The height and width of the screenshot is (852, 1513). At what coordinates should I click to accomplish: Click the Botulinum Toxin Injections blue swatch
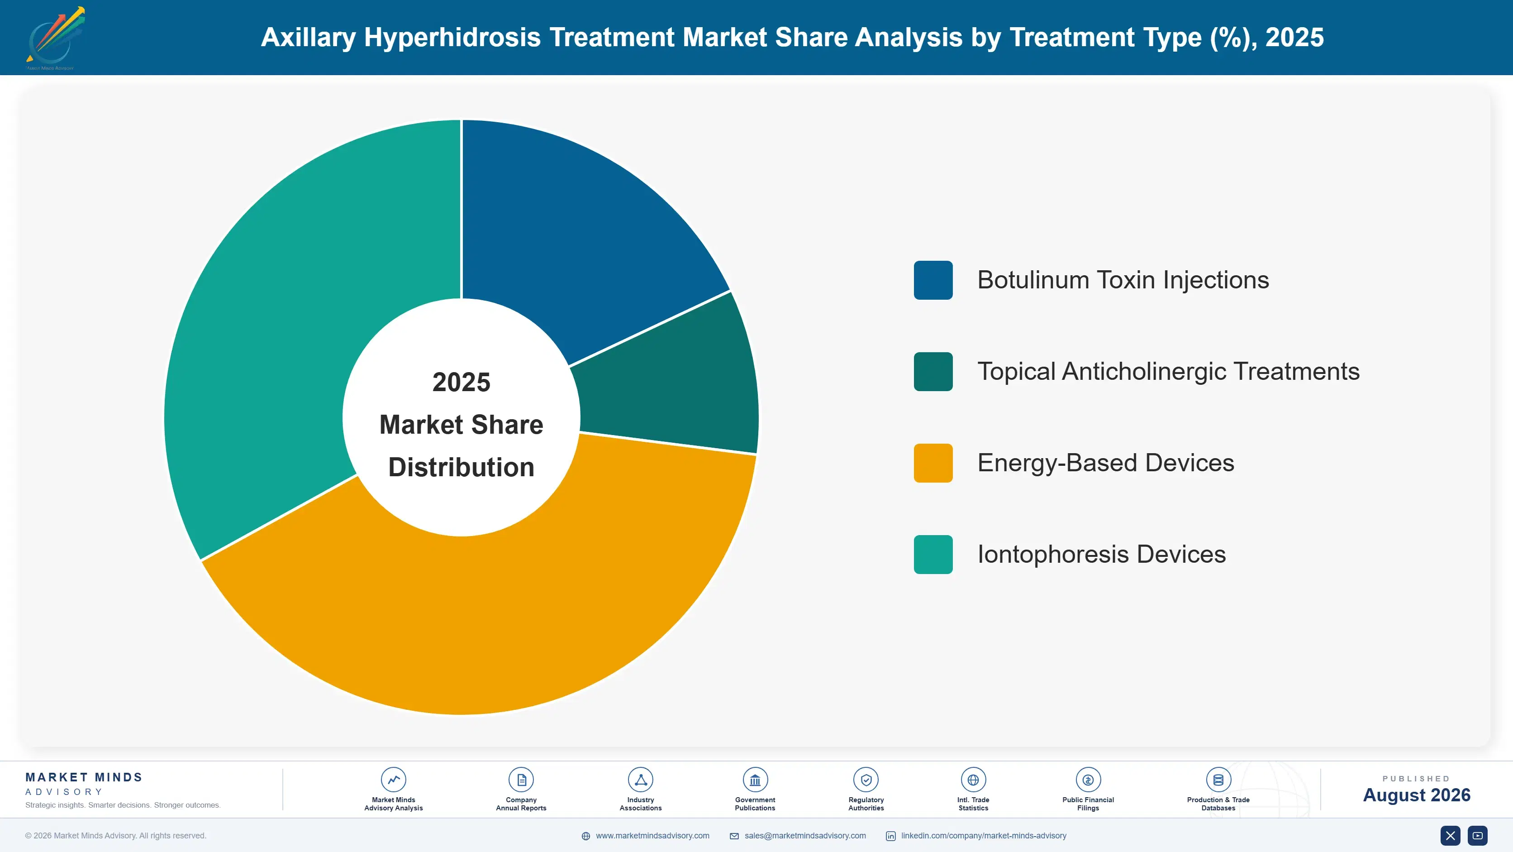[933, 280]
